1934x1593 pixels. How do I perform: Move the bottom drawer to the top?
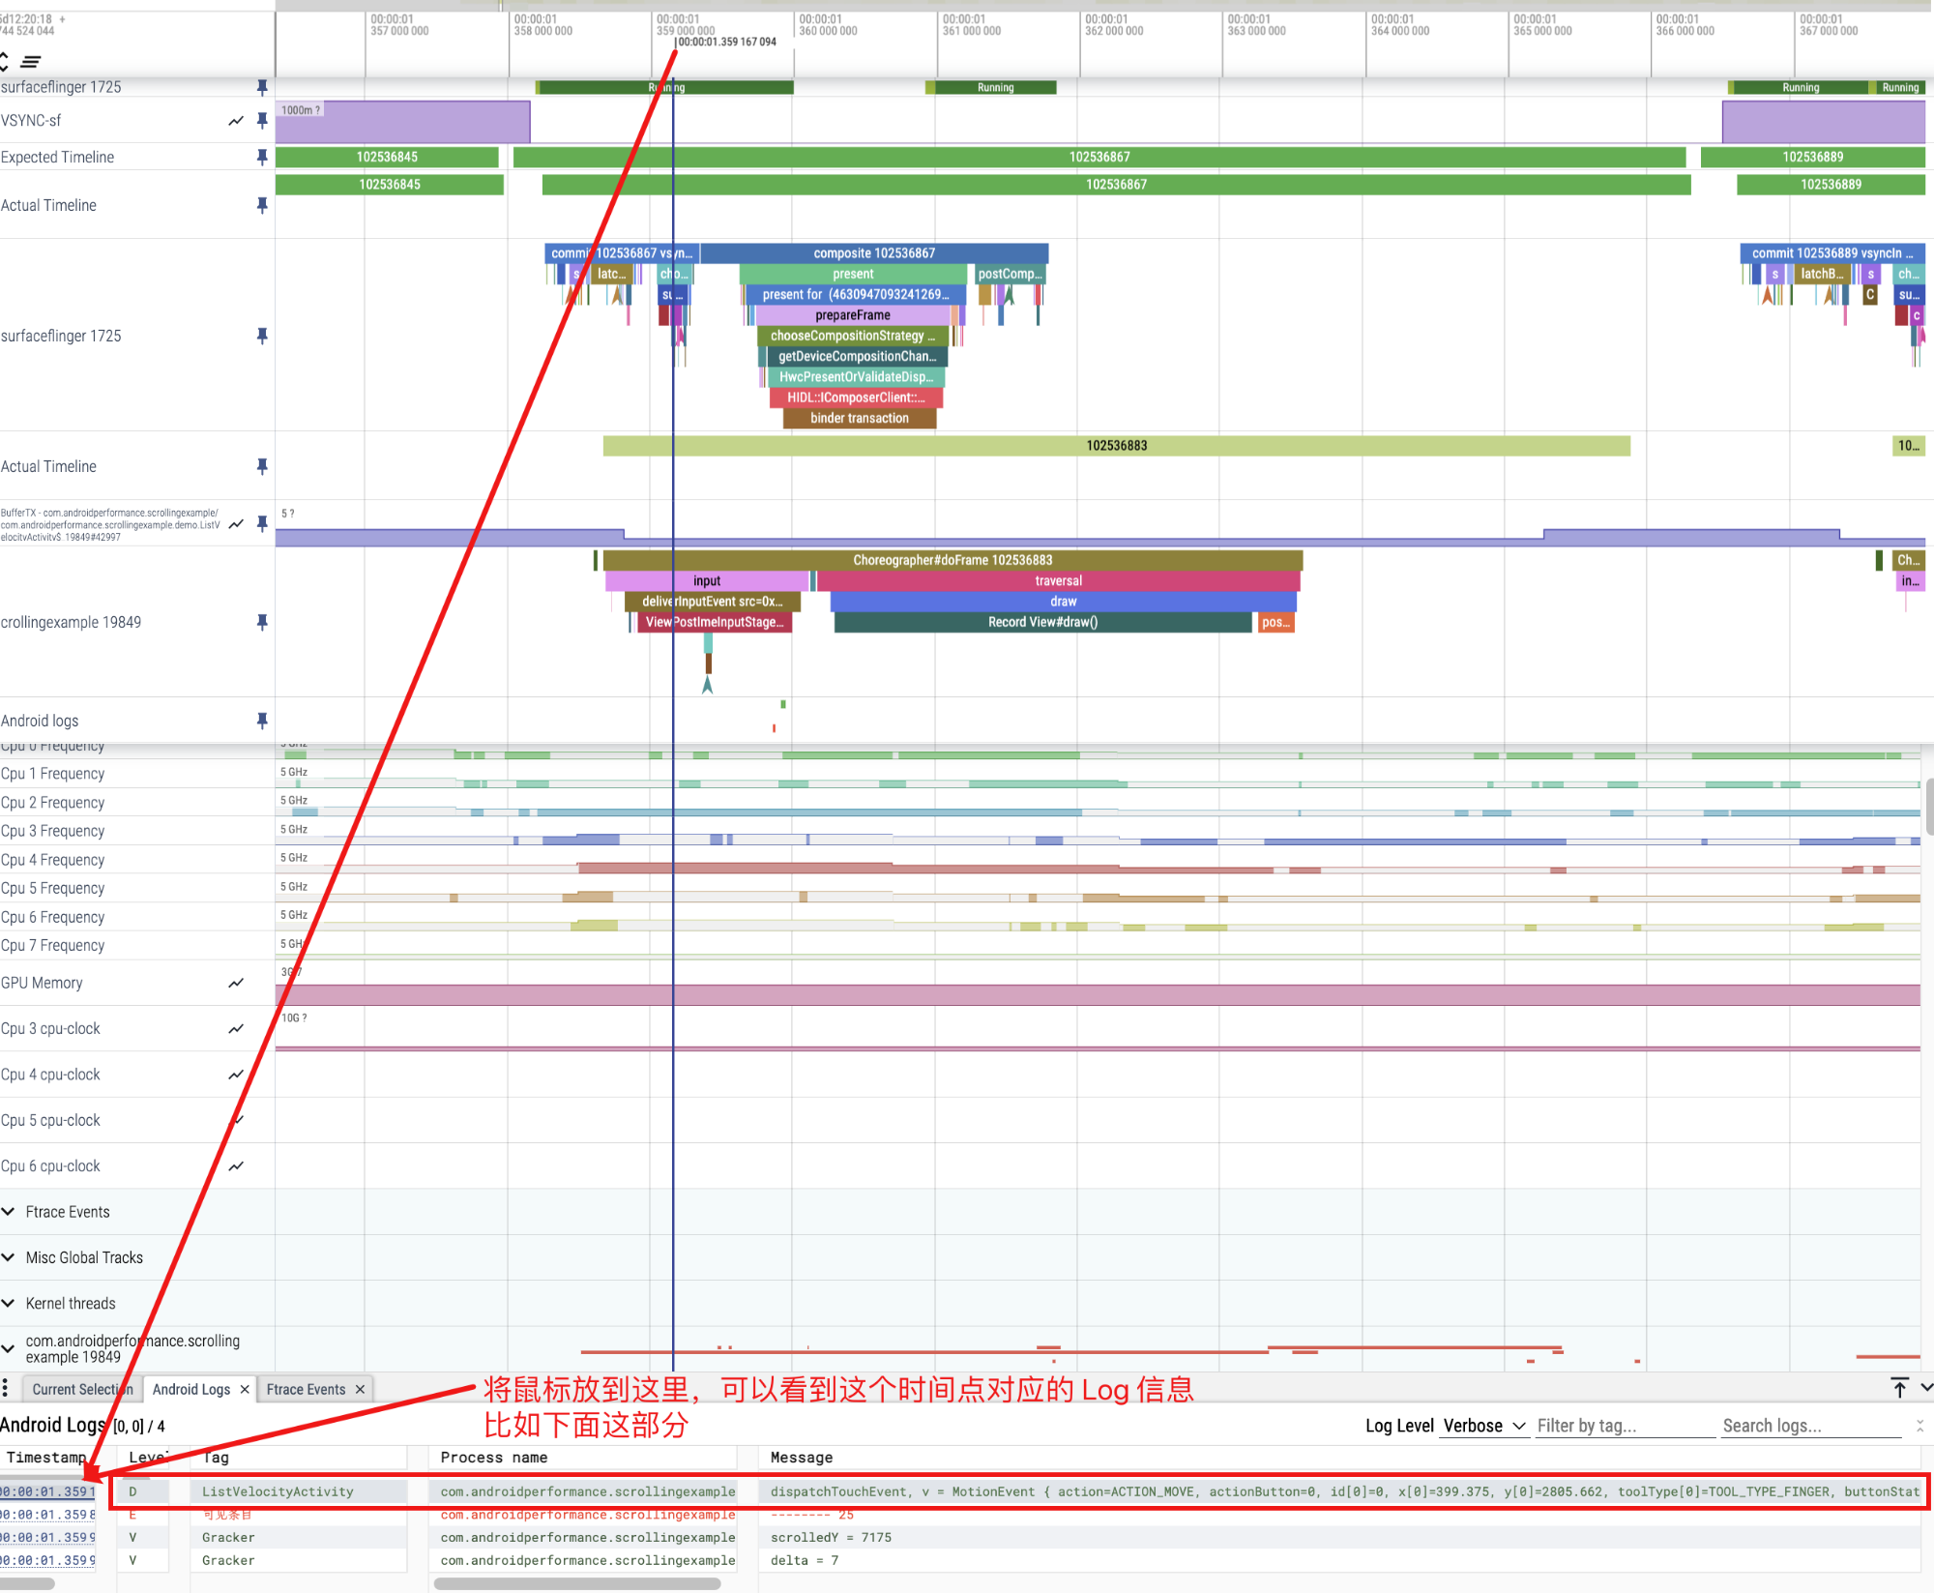(1899, 1388)
